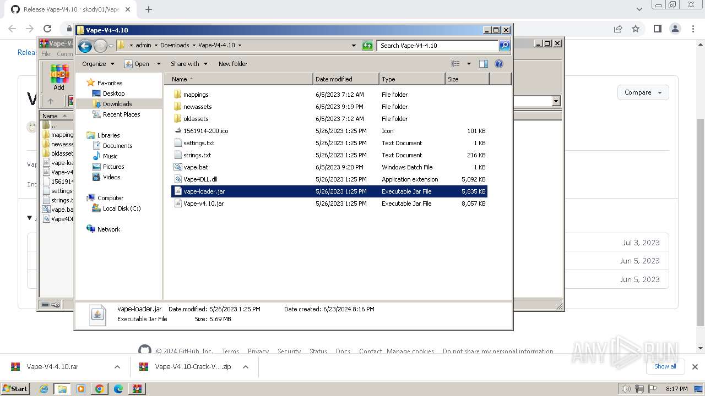Open Explorer help question mark icon
The image size is (705, 396).
click(x=499, y=64)
